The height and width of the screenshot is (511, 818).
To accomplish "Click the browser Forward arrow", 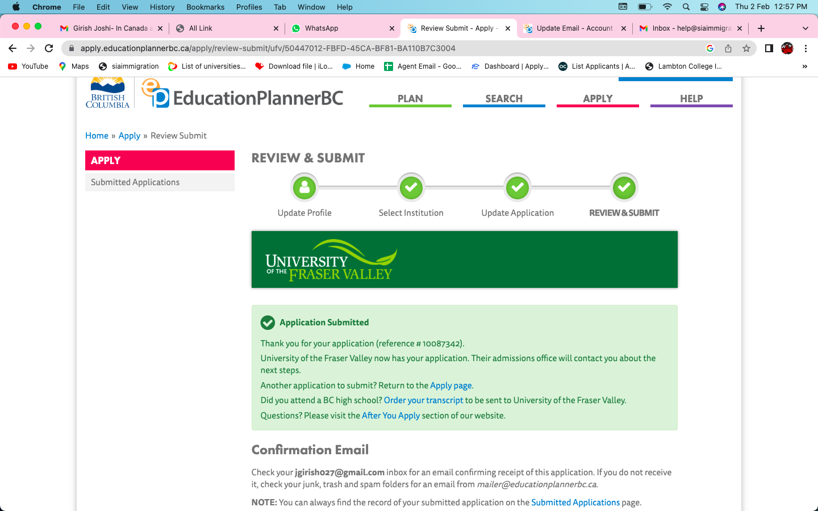I will click(31, 48).
